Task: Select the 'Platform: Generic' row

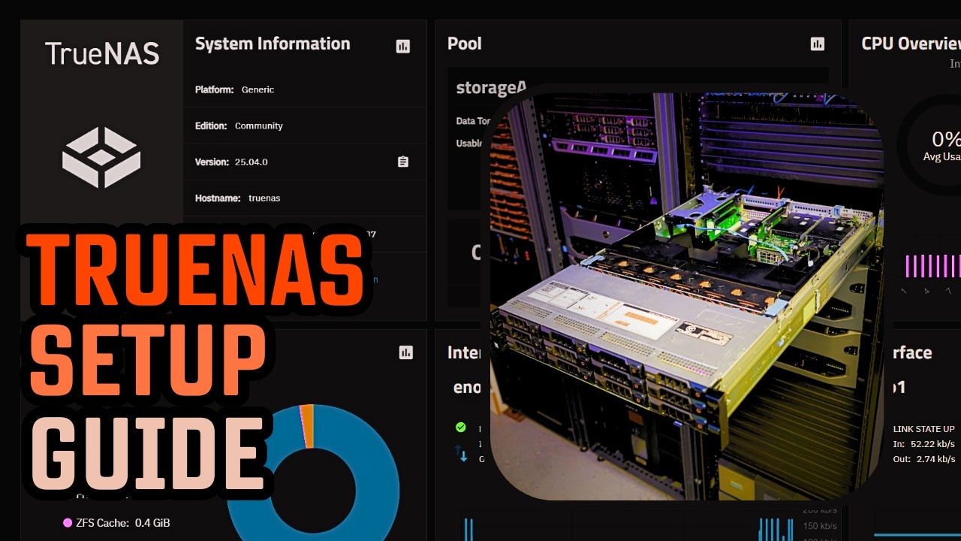Action: pos(305,89)
